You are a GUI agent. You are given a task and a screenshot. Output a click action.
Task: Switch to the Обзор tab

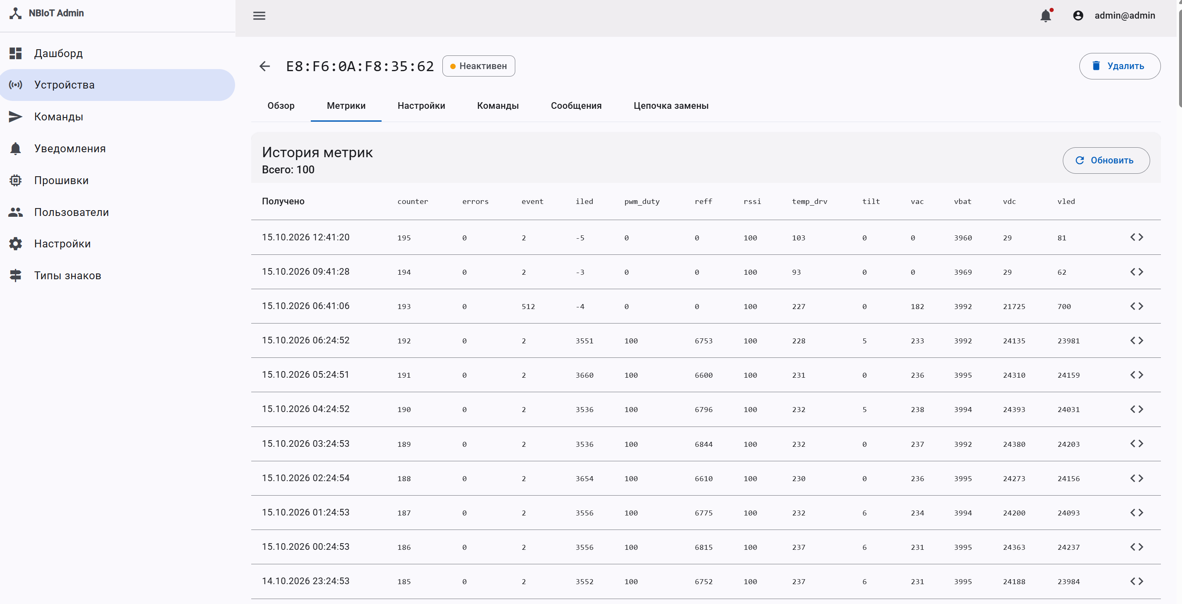point(281,105)
